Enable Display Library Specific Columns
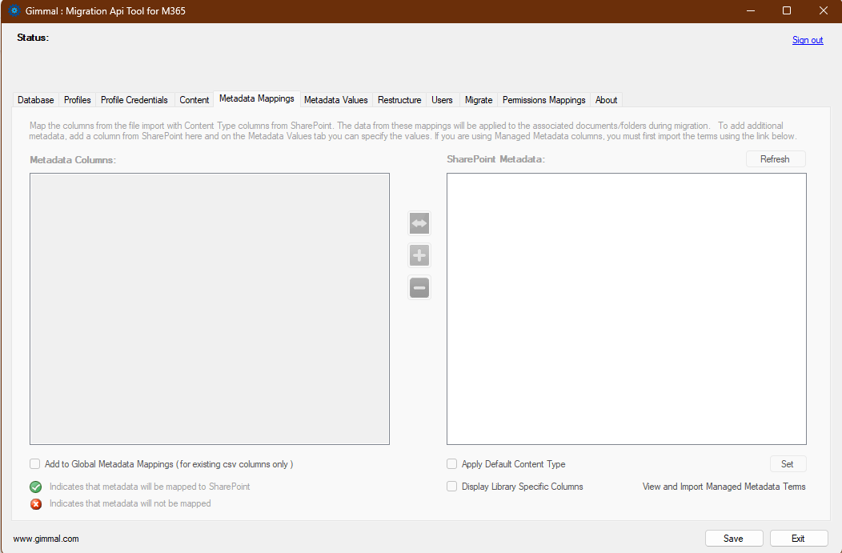842x553 pixels. [x=451, y=486]
